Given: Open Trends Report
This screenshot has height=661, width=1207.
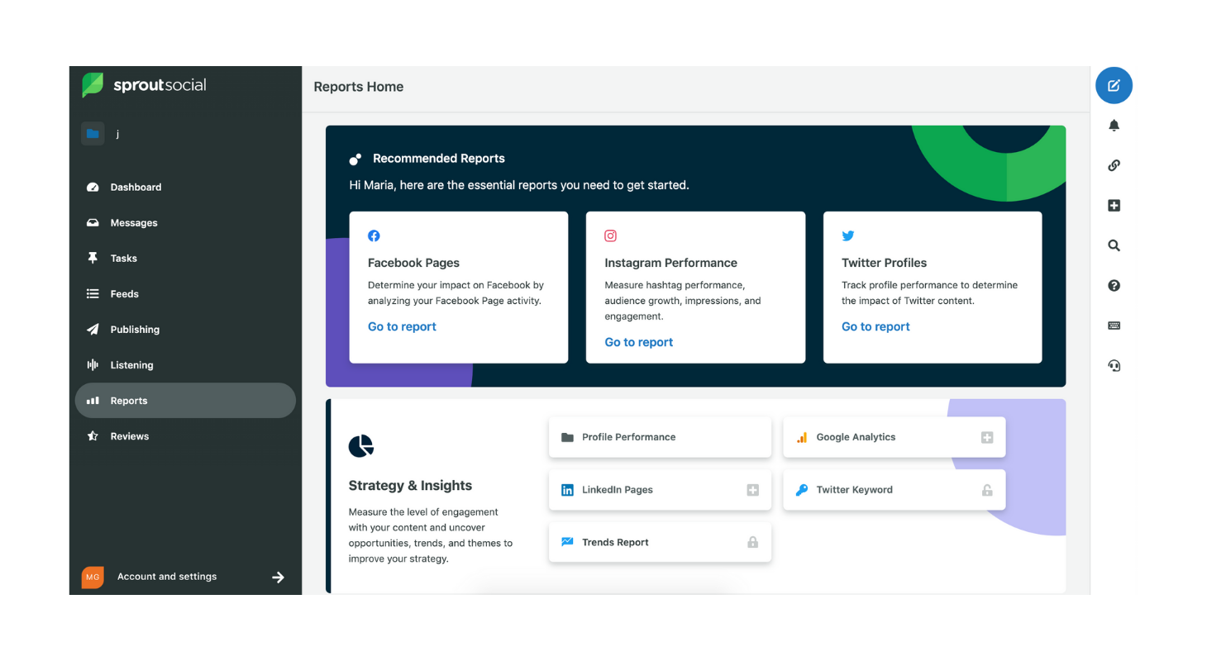Looking at the screenshot, I should pos(660,543).
